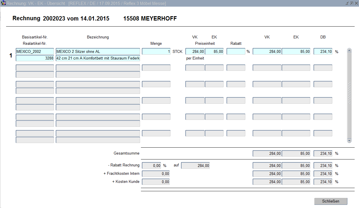Click the Kosten Kunde amount field

tap(156, 182)
